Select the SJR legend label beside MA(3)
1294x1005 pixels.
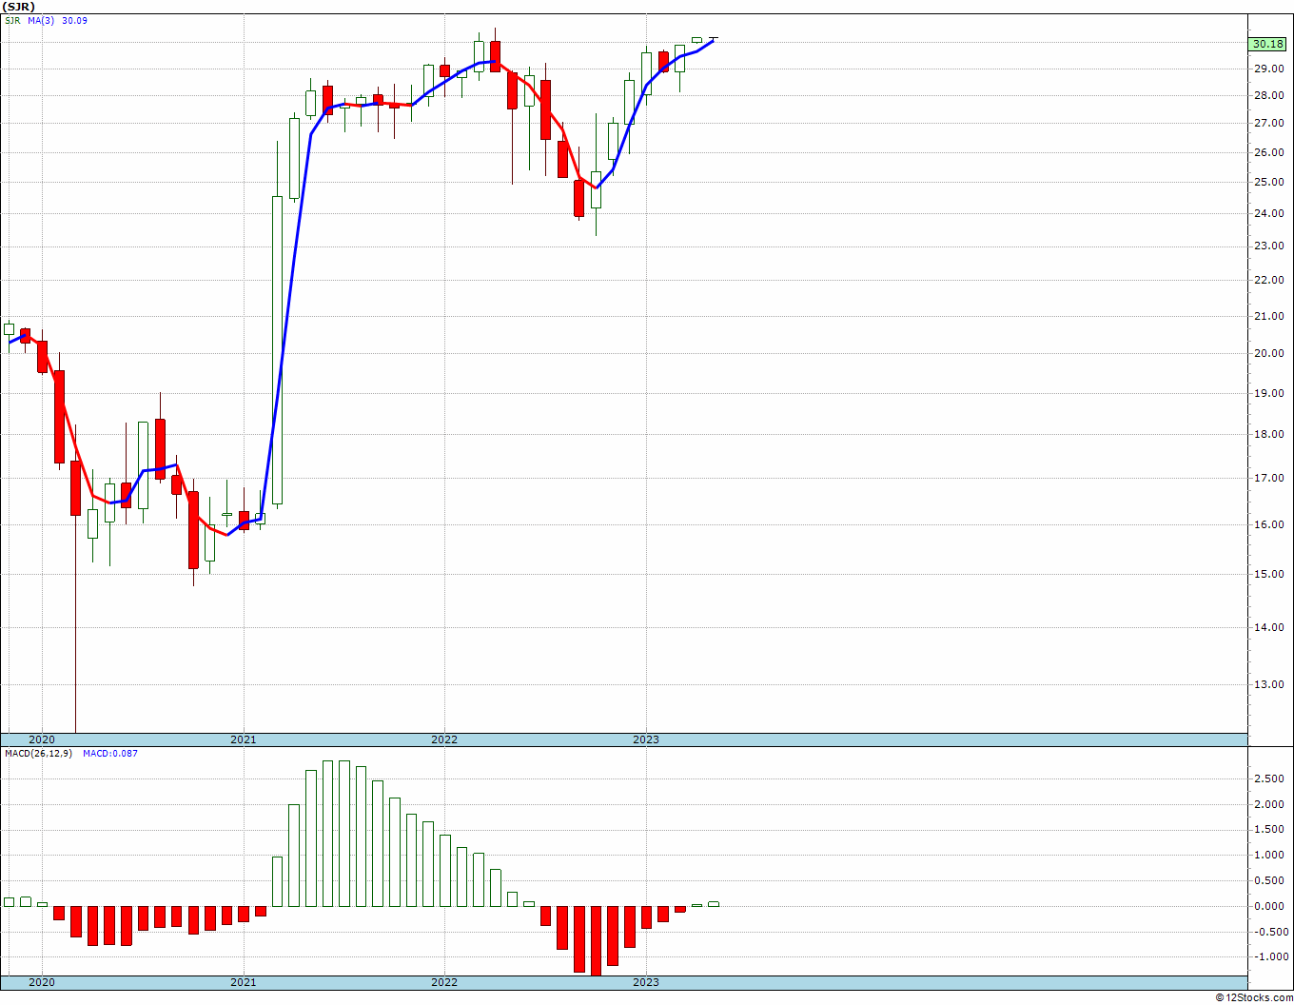coord(12,20)
